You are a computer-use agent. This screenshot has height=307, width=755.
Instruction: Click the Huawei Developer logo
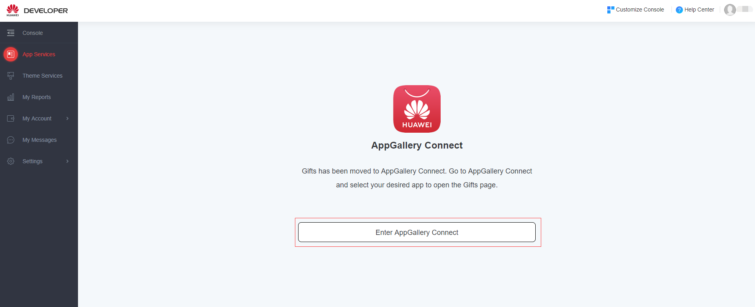[x=37, y=11]
